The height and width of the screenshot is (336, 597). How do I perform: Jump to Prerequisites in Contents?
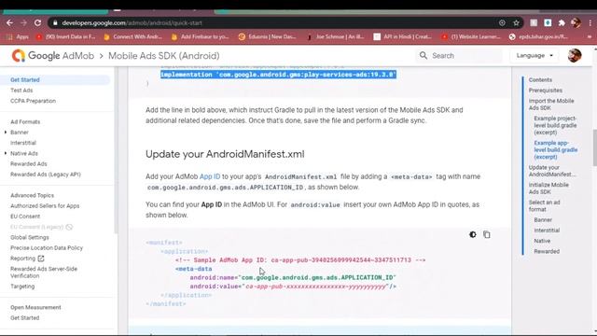(x=545, y=91)
